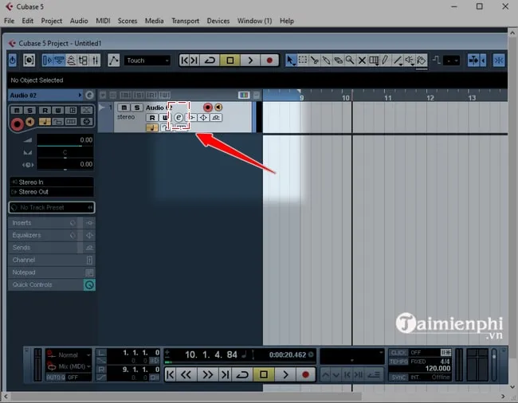Click the automation mode curve icon
This screenshot has height=403, width=518.
pos(114,61)
